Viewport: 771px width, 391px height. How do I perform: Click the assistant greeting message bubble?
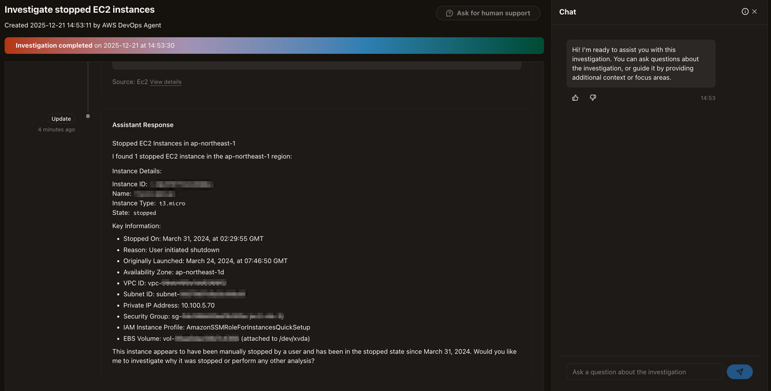(641, 64)
